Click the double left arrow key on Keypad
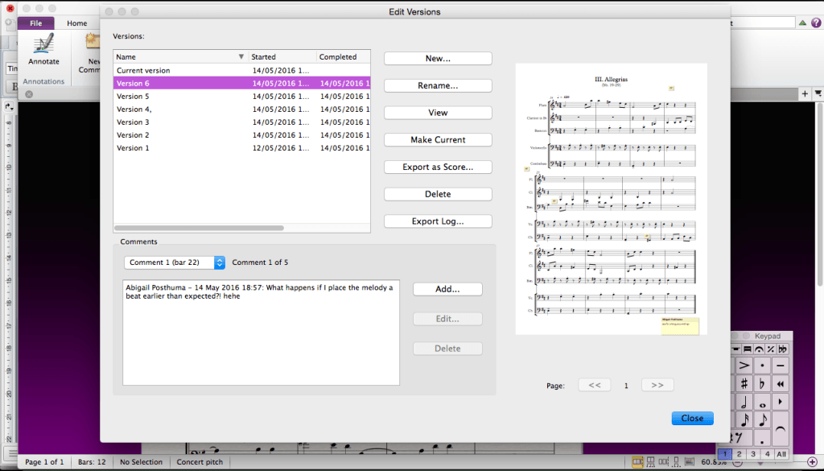This screenshot has height=471, width=824. (781, 384)
